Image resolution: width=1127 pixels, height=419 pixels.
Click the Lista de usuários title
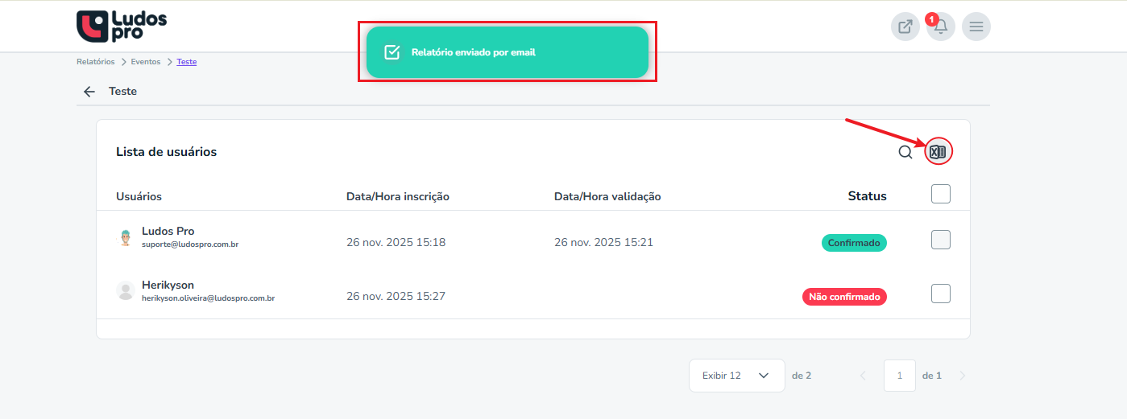coord(166,152)
